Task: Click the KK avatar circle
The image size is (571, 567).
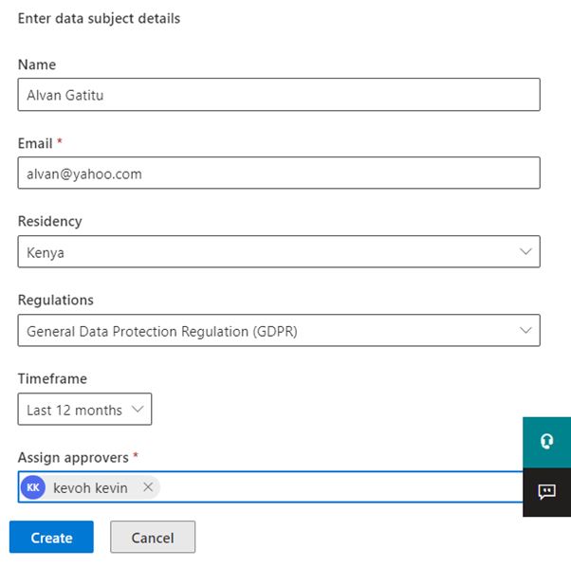Action: pyautogui.click(x=33, y=486)
